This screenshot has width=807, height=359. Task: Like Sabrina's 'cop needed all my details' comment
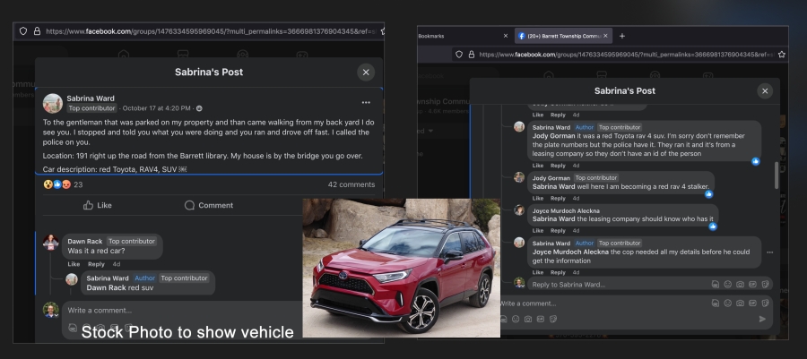point(538,273)
